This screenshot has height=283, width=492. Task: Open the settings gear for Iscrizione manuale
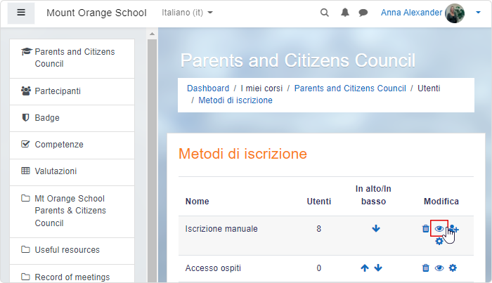[x=439, y=241]
